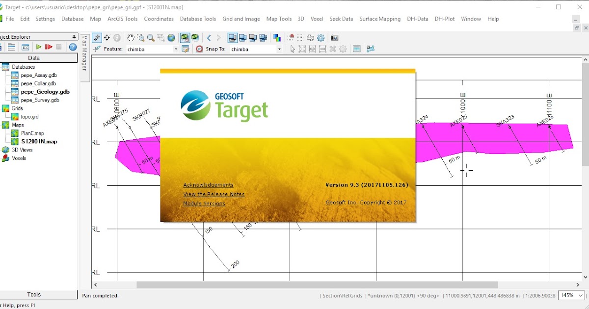Image resolution: width=589 pixels, height=309 pixels.
Task: Click the Redraw map gear icon
Action: (x=321, y=38)
